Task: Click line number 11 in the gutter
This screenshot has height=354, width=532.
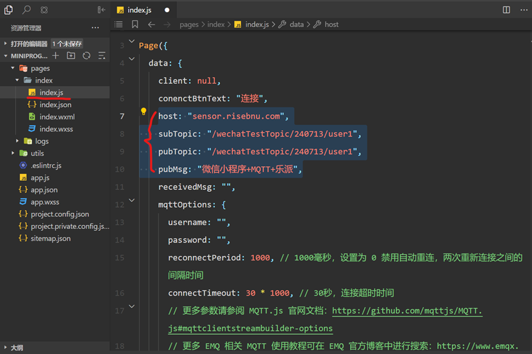Action: (119, 187)
